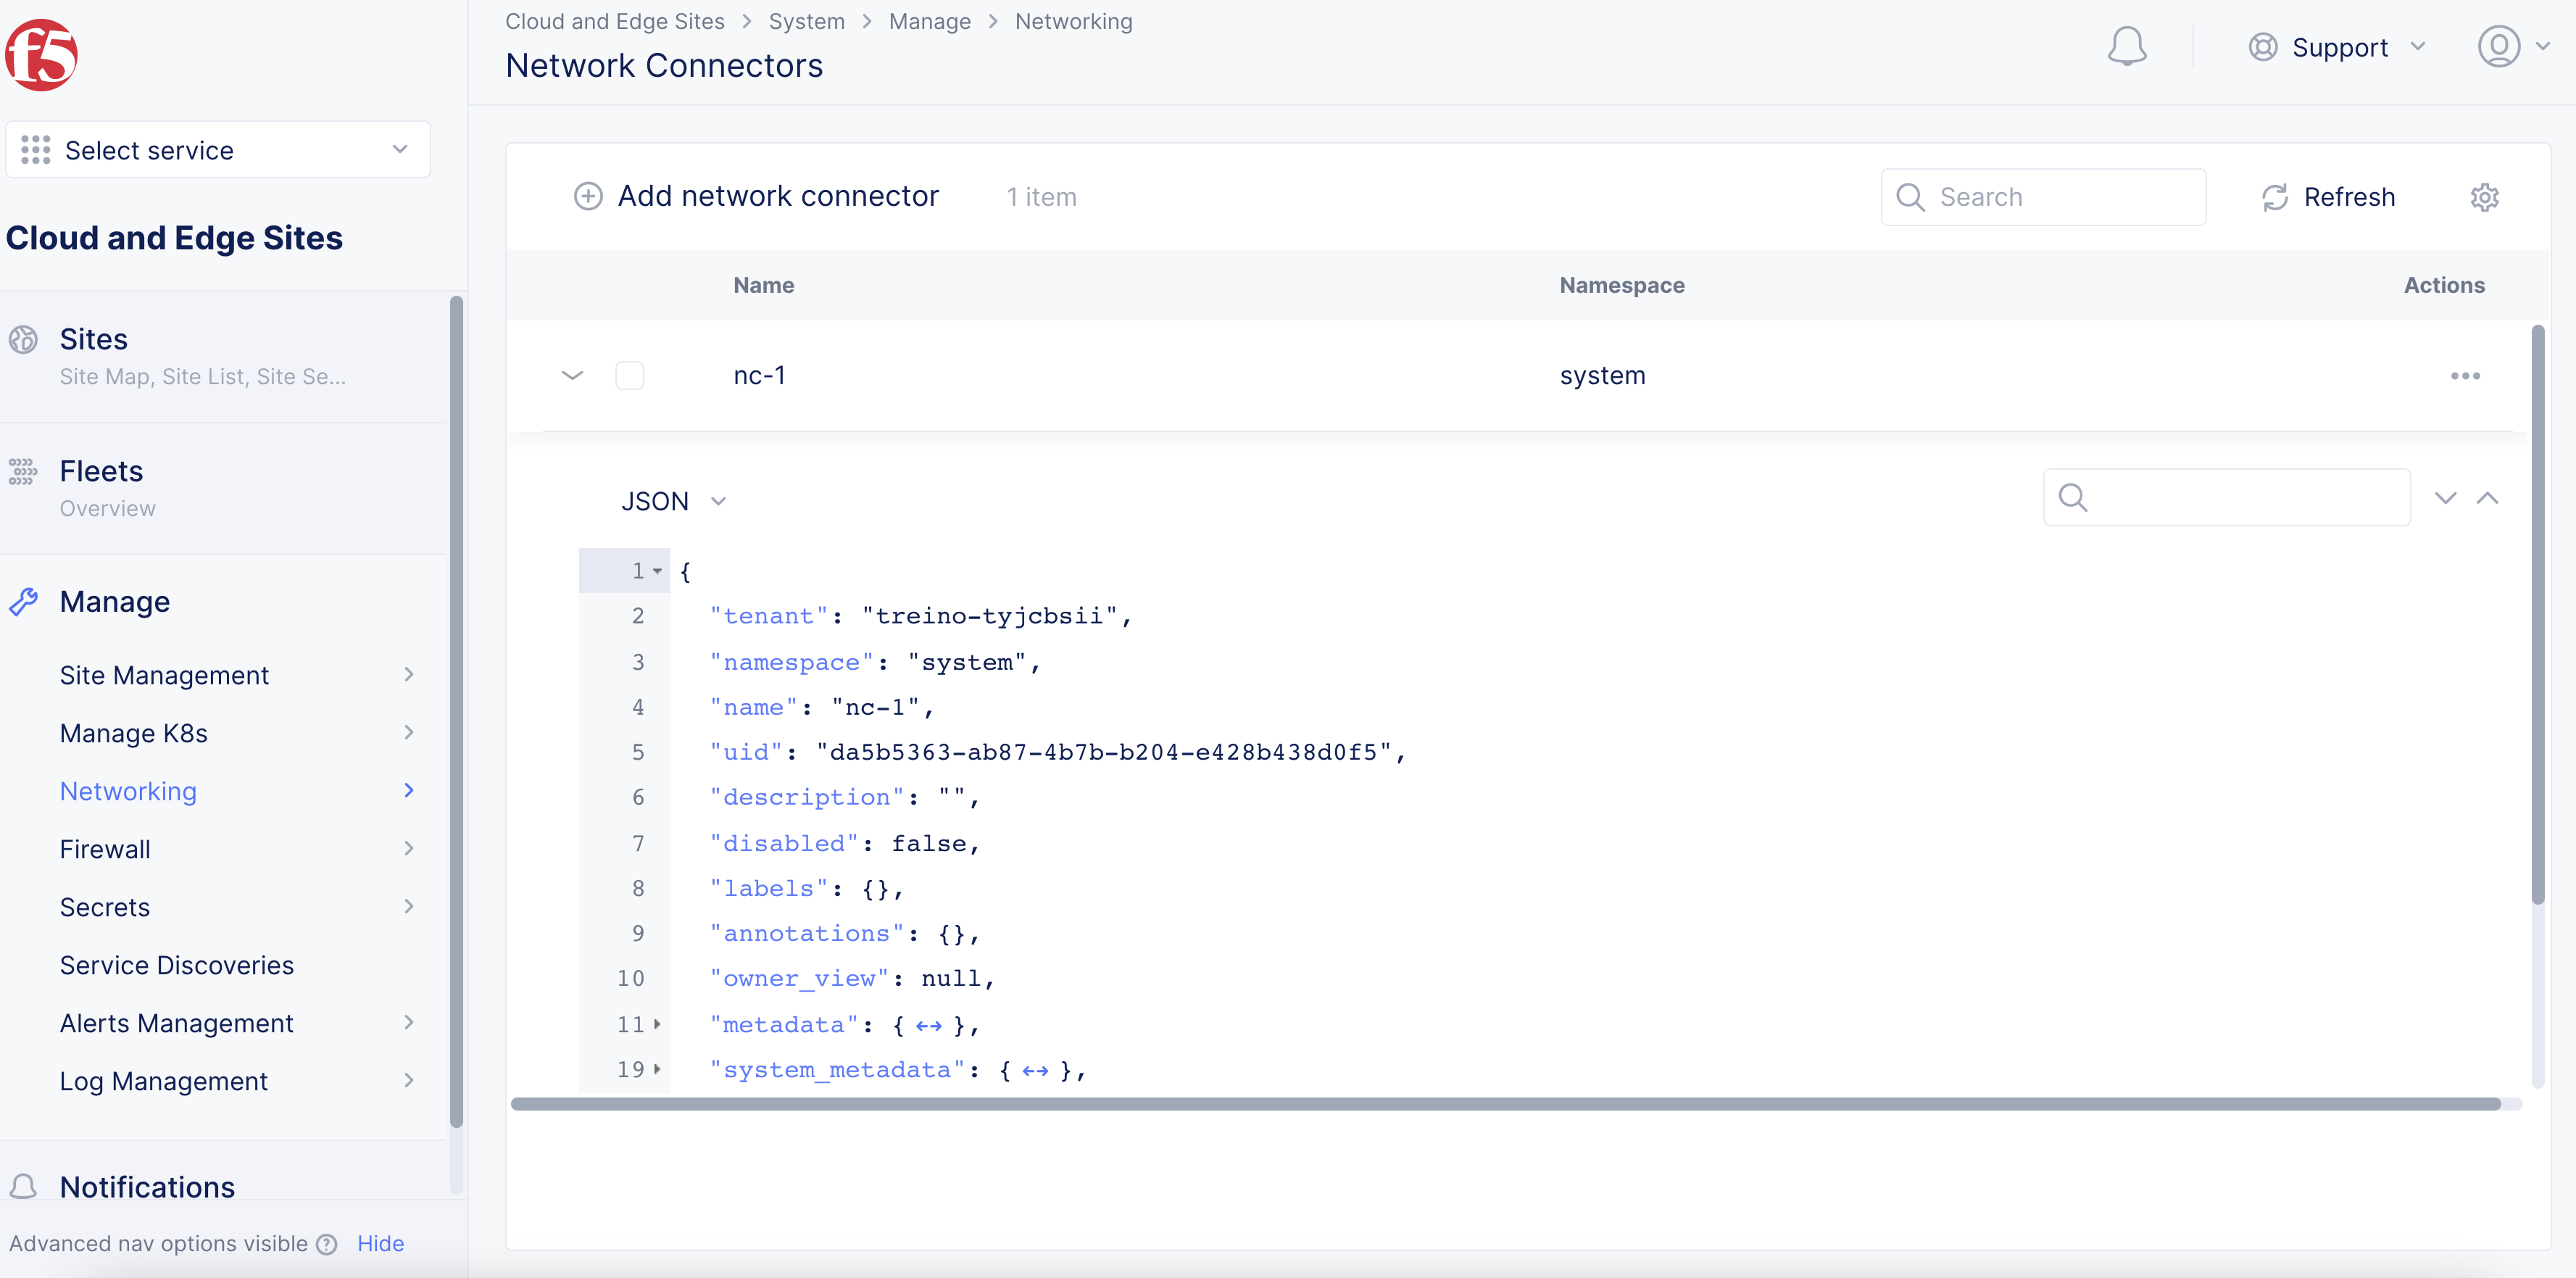Open the Select service grid icon

point(35,149)
